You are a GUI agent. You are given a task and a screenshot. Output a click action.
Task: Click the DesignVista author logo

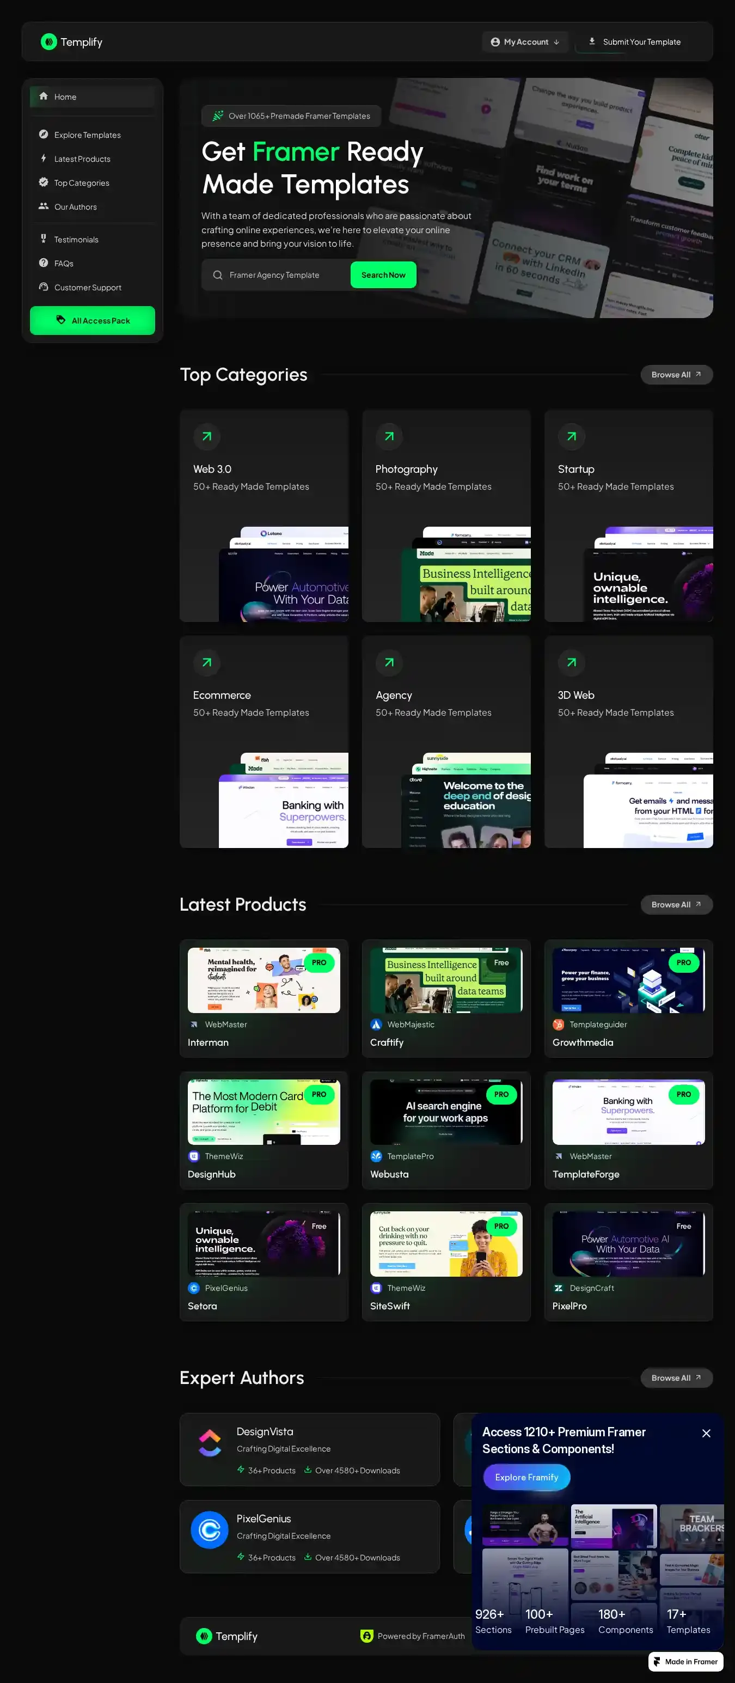point(210,1444)
